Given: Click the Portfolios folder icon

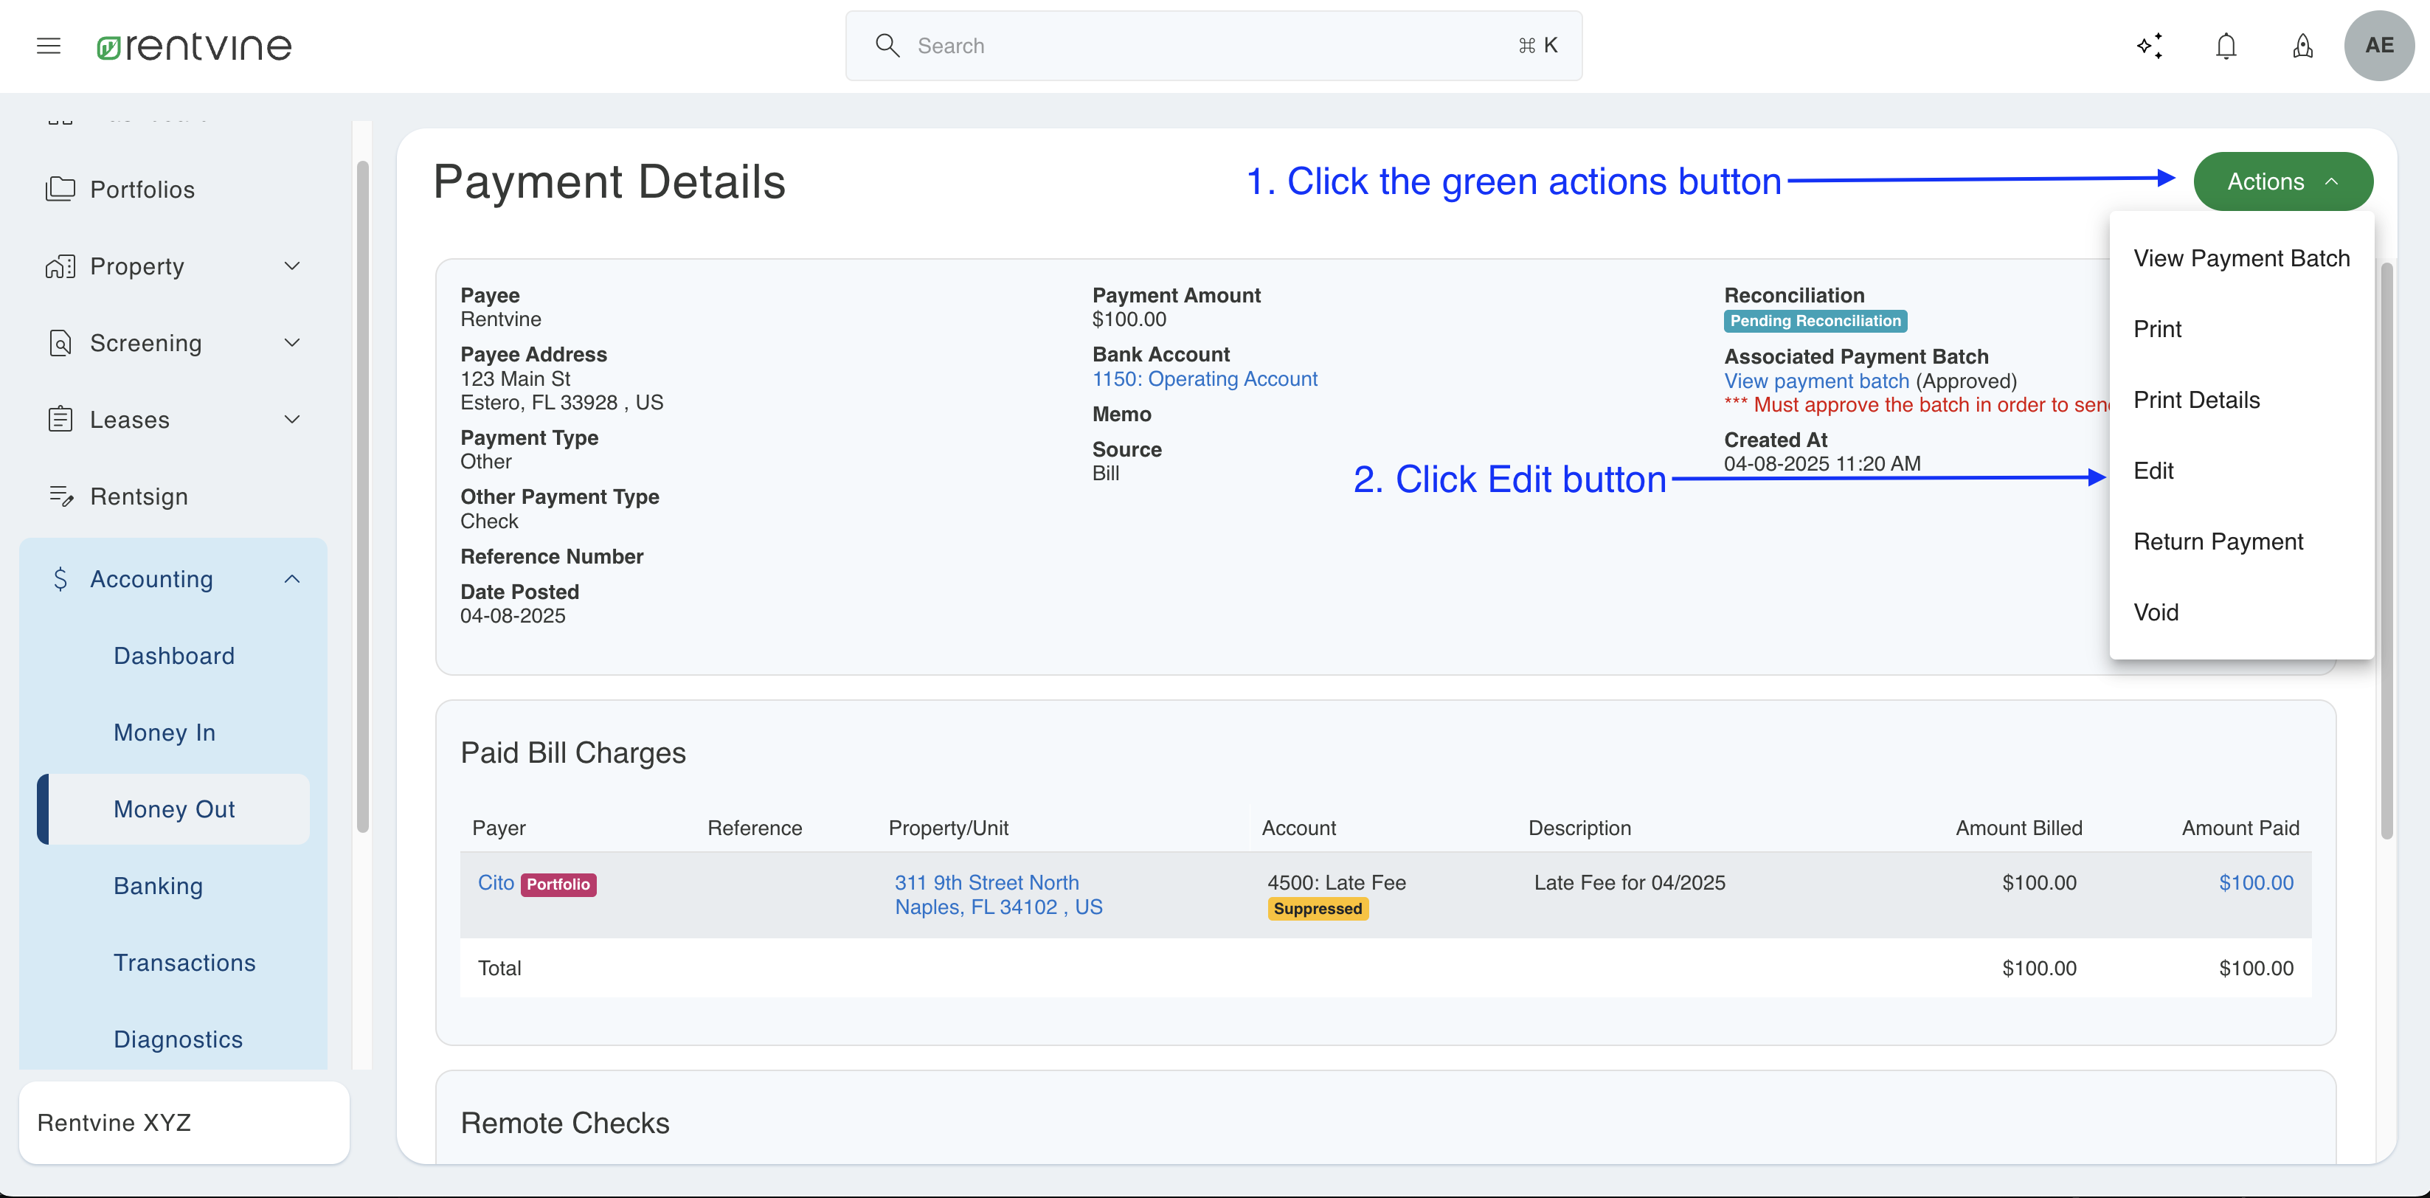Looking at the screenshot, I should (x=60, y=189).
